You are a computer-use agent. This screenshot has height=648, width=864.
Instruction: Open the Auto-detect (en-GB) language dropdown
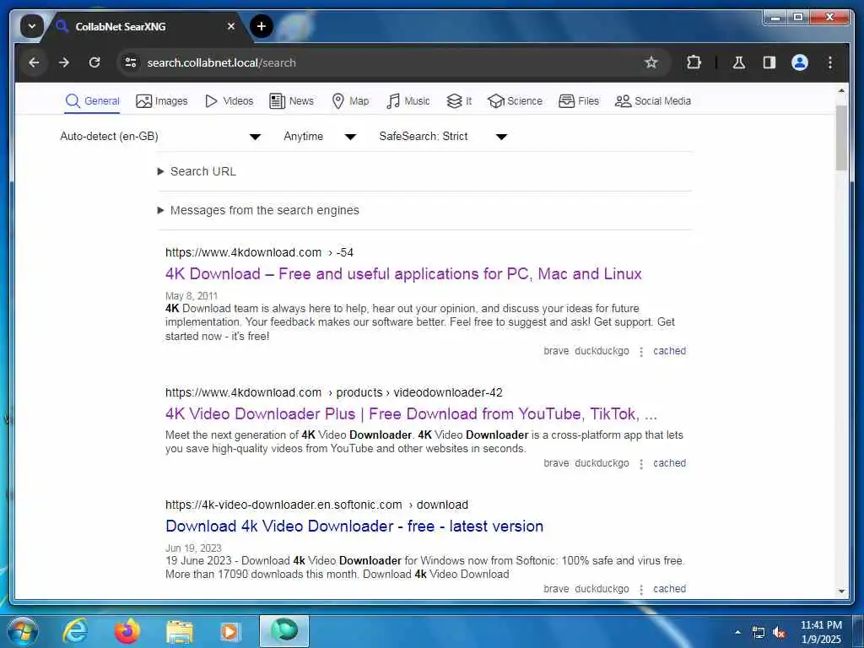[160, 137]
